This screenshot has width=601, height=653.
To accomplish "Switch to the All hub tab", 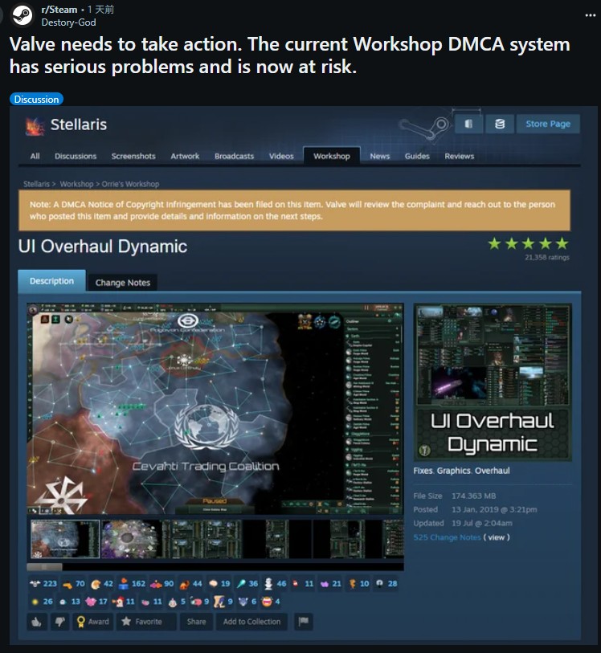I will click(x=35, y=156).
